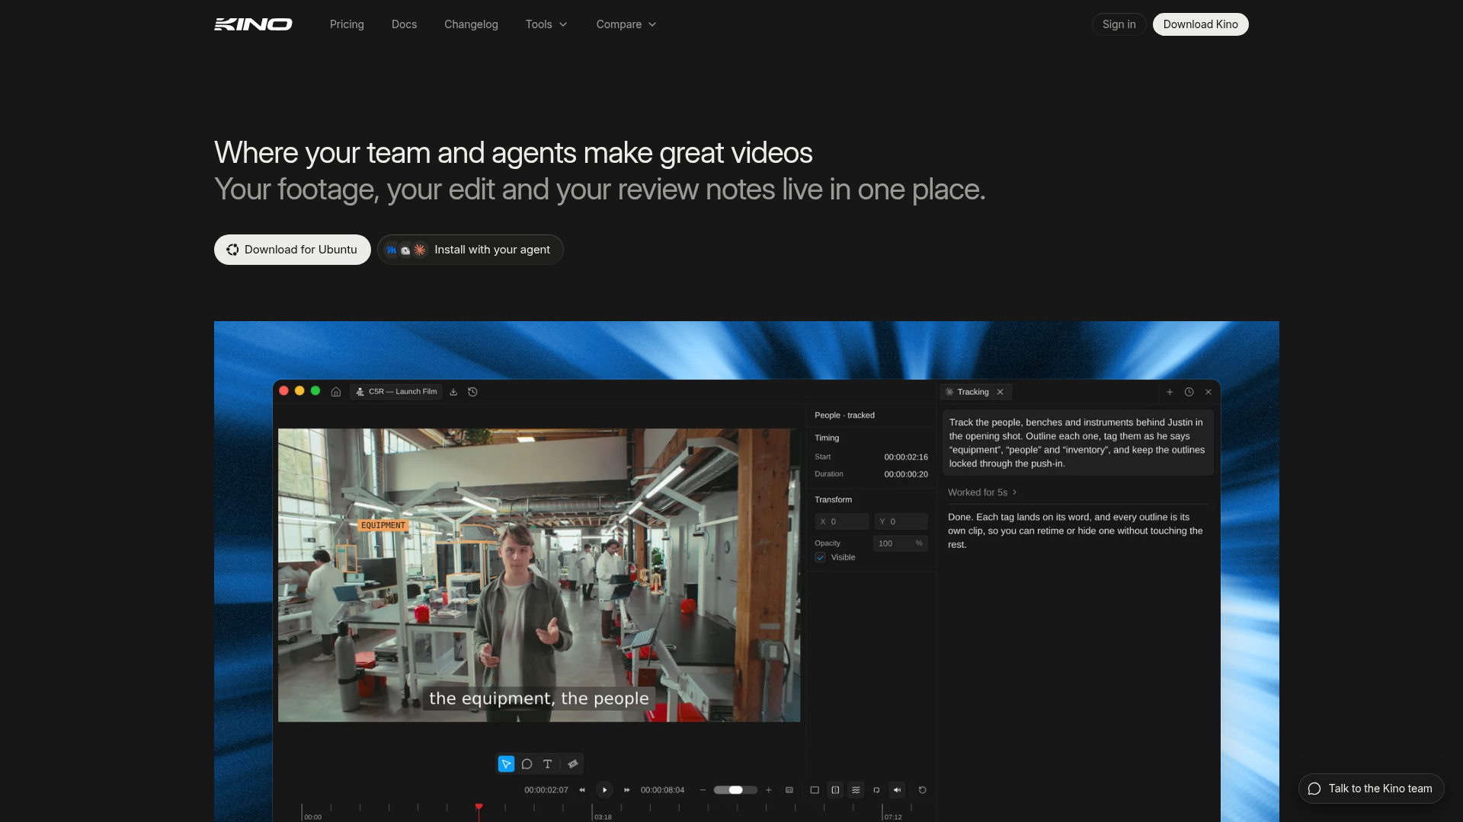Mute the audio speaker
Viewport: 1463px width, 822px height.
(x=897, y=790)
